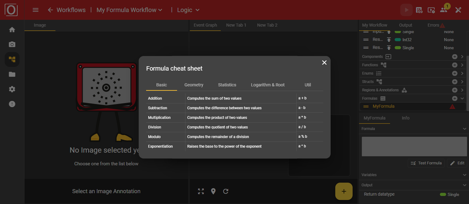Click the active workflow editor icon in sidebar
Screen dimensions: 469x204
tap(12, 59)
